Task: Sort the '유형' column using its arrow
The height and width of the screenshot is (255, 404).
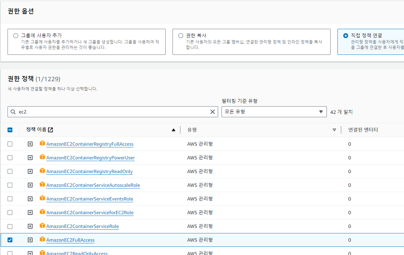Action: pyautogui.click(x=334, y=130)
